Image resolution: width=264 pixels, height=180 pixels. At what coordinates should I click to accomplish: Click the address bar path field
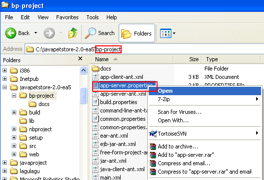144,49
